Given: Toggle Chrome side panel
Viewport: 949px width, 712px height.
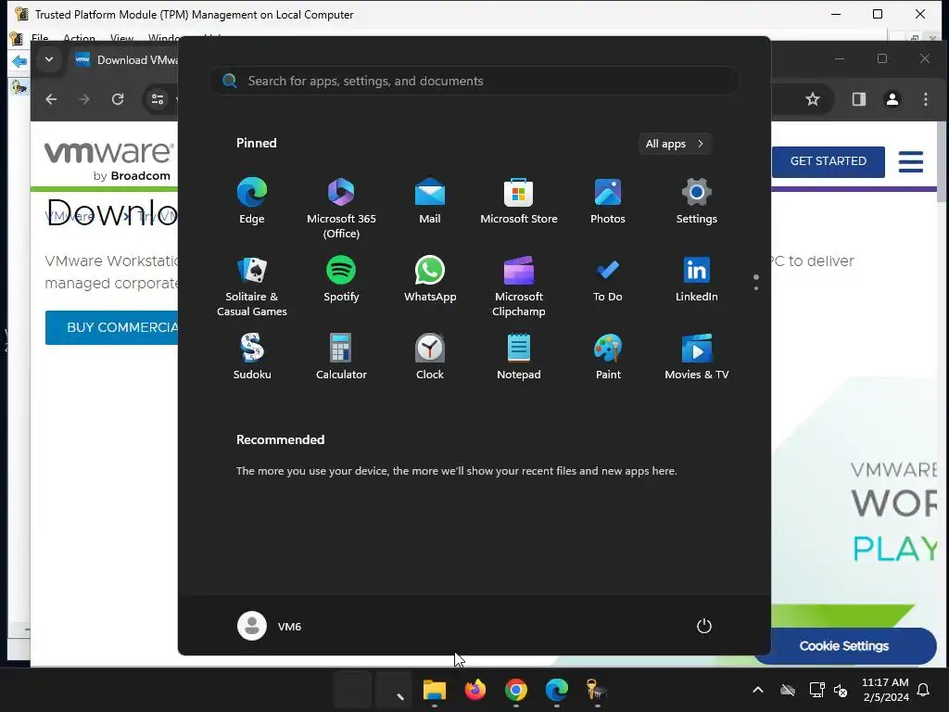Looking at the screenshot, I should click(858, 99).
